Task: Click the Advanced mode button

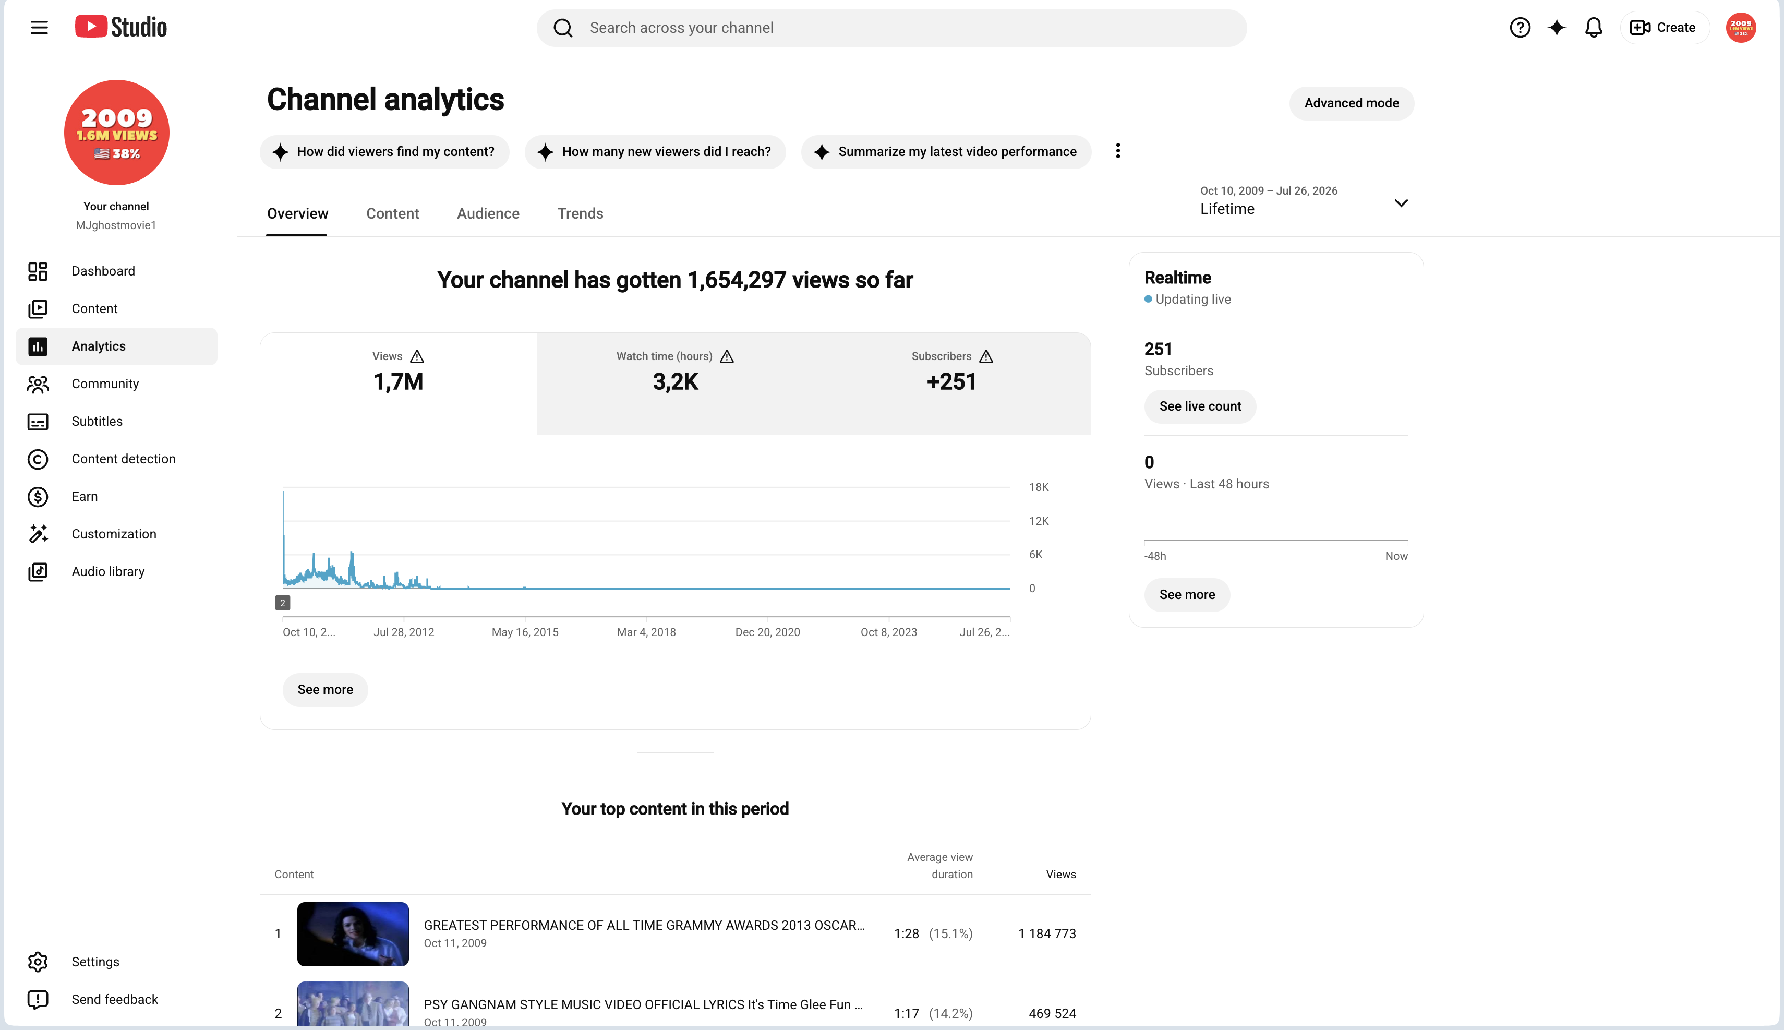Action: coord(1351,103)
